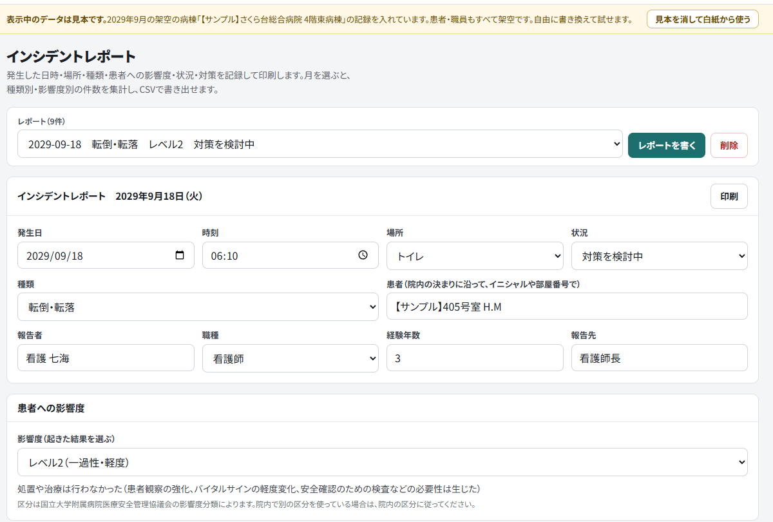The height and width of the screenshot is (522, 773).
Task: Click the 経験年数 label
Action: click(x=403, y=335)
